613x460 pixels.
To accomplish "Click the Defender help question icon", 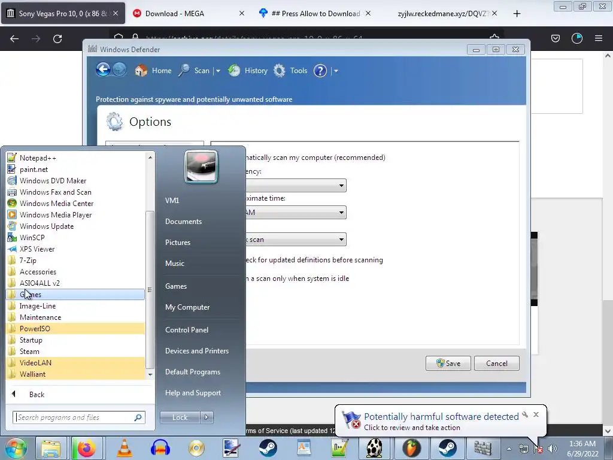I will click(x=320, y=71).
